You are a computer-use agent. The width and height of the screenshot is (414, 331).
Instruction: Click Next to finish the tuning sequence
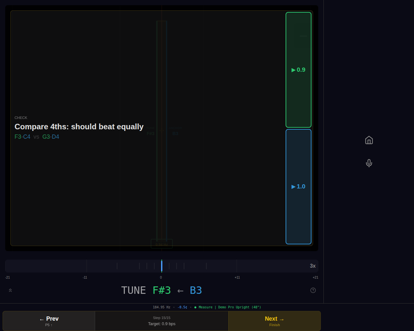[x=274, y=321]
